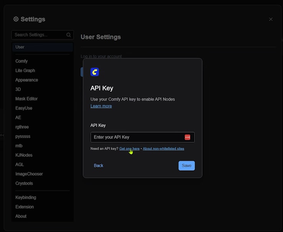This screenshot has width=283, height=232.
Task: Open About non-whitelisted sites link
Action: click(164, 149)
